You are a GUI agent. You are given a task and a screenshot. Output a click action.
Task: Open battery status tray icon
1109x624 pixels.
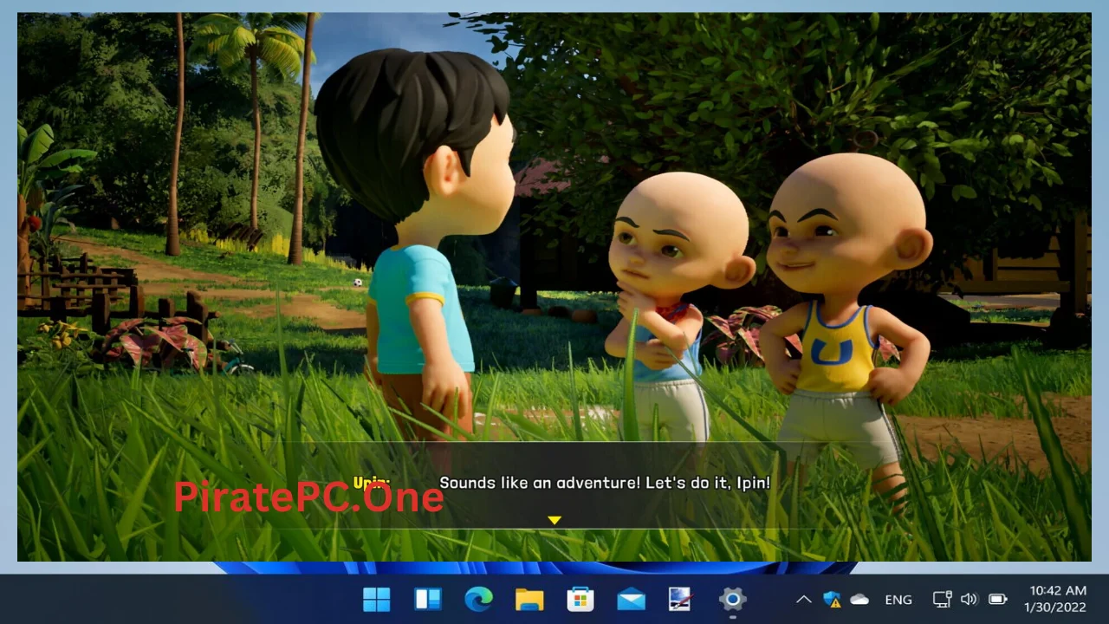coord(997,599)
